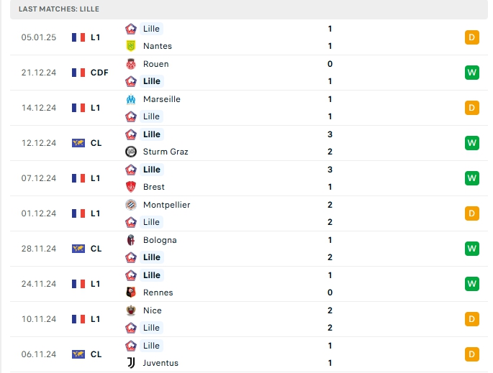Click the Nice club crest icon
The image size is (493, 373).
point(131,310)
